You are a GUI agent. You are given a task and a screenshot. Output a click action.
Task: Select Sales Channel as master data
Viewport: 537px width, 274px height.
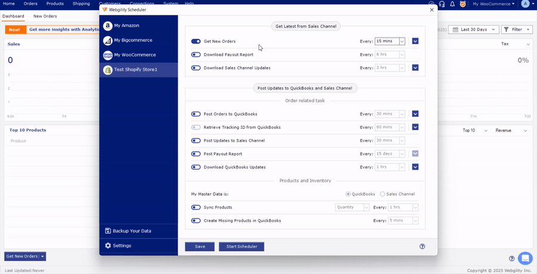[x=382, y=194]
